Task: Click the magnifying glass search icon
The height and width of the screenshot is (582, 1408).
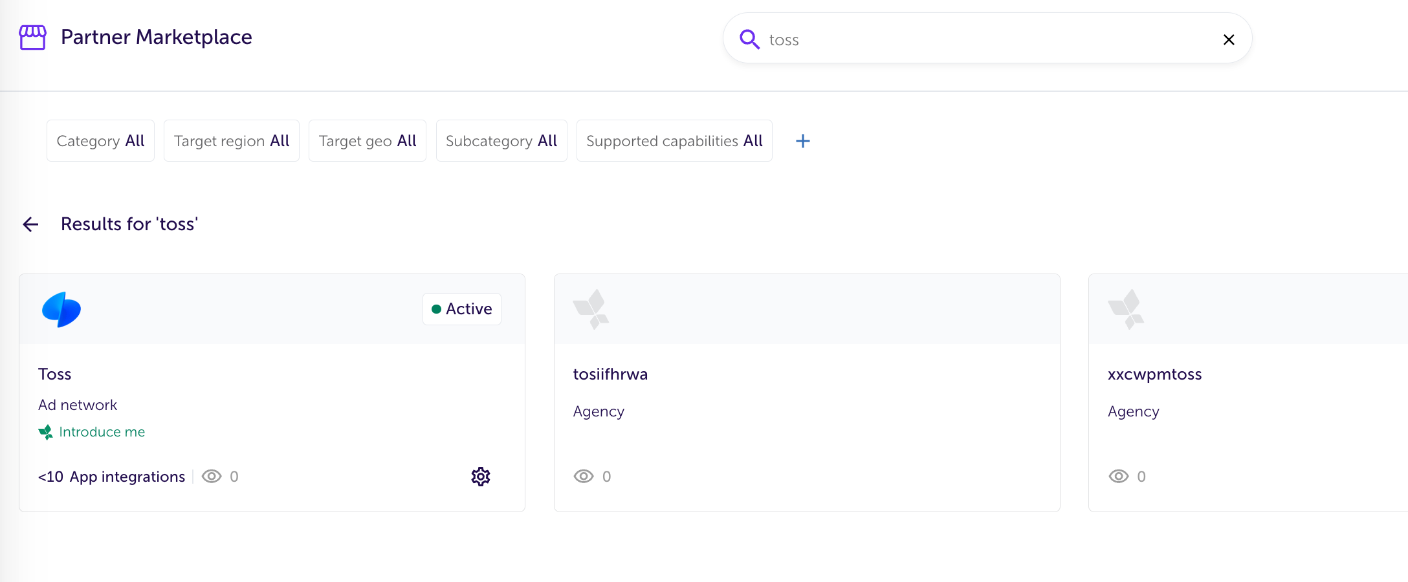Action: [749, 39]
